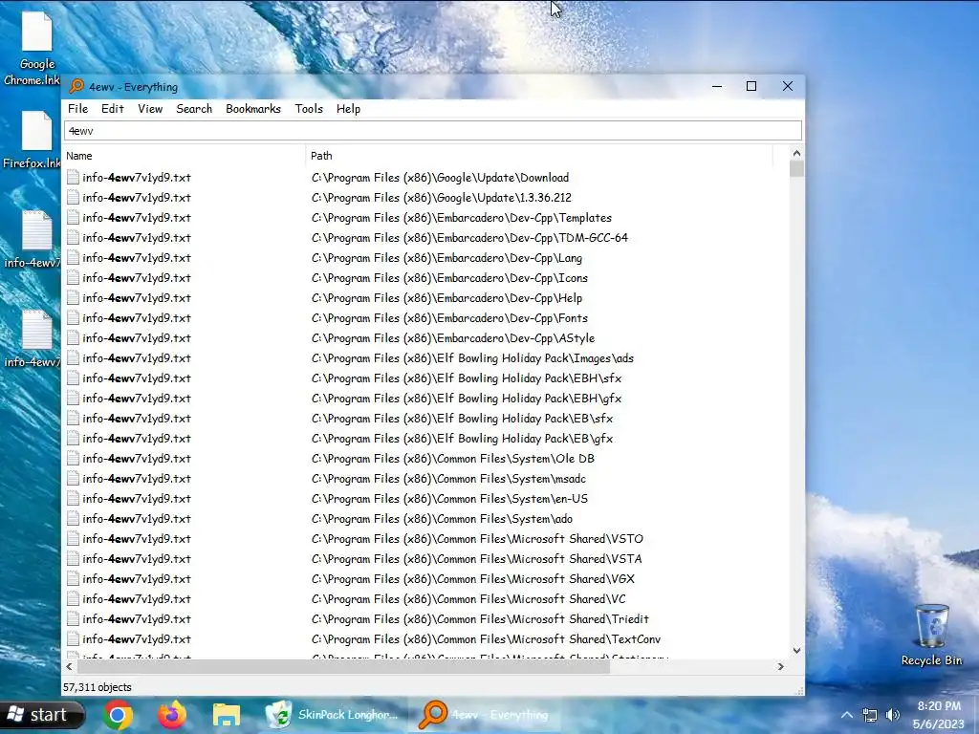The height and width of the screenshot is (734, 979).
Task: Click path ending in Common Files\System\Ole DB
Action: (452, 458)
